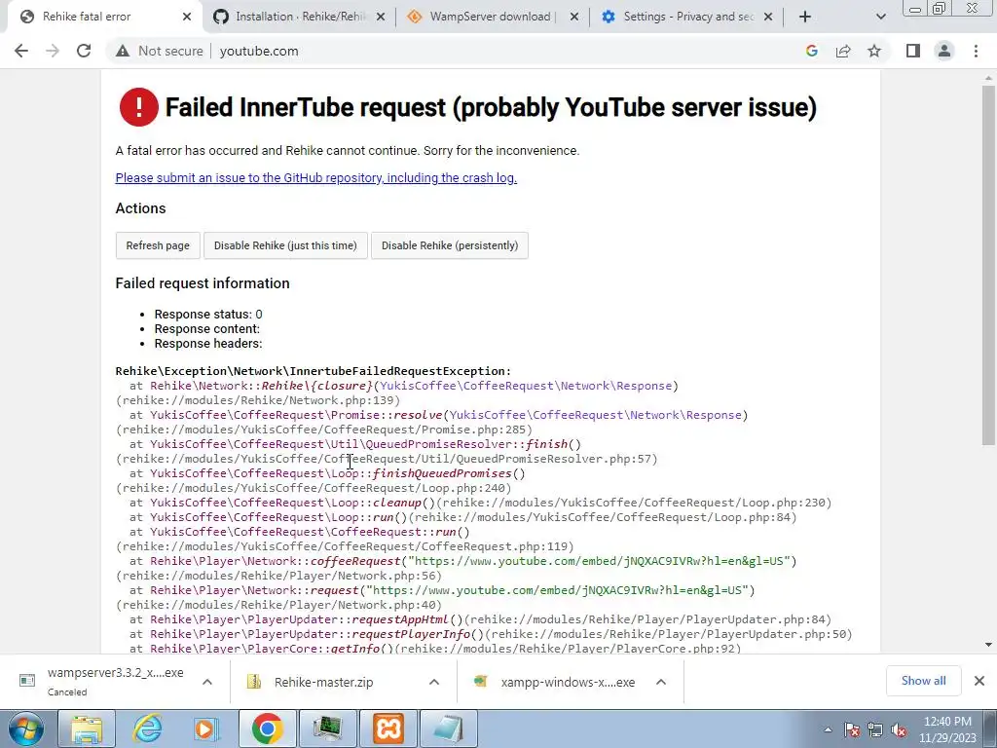997x748 pixels.
Task: Click the Not secure warning icon
Action: pyautogui.click(x=123, y=51)
